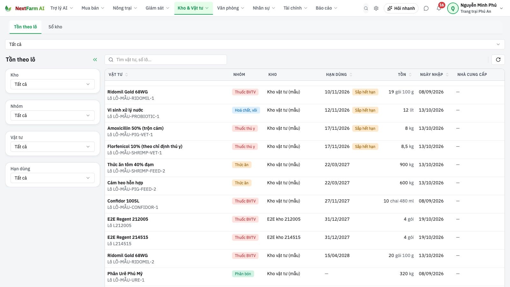Click Amoxicillin 50% (trộn cám) item
Image resolution: width=510 pixels, height=287 pixels.
pyautogui.click(x=135, y=128)
